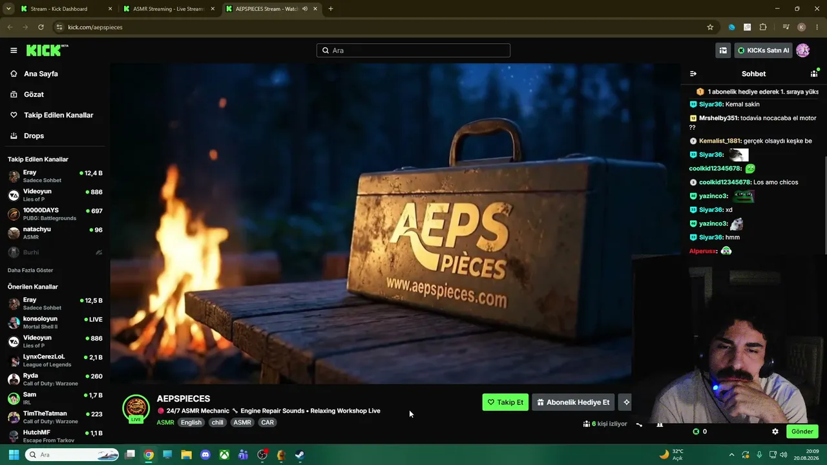Mute the audio in the AEPSPIECES tab

305,9
